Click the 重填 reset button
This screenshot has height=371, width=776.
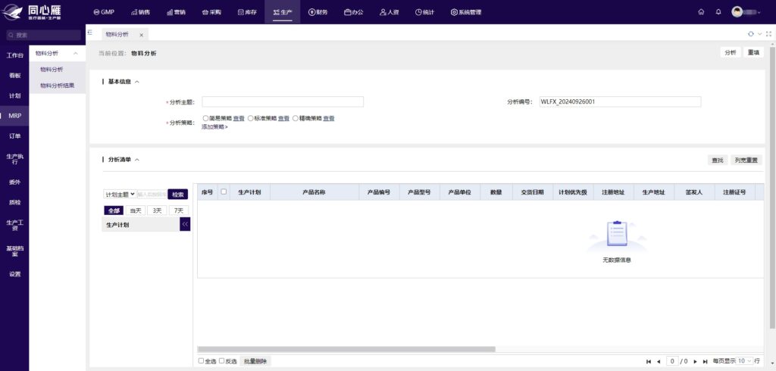(753, 52)
